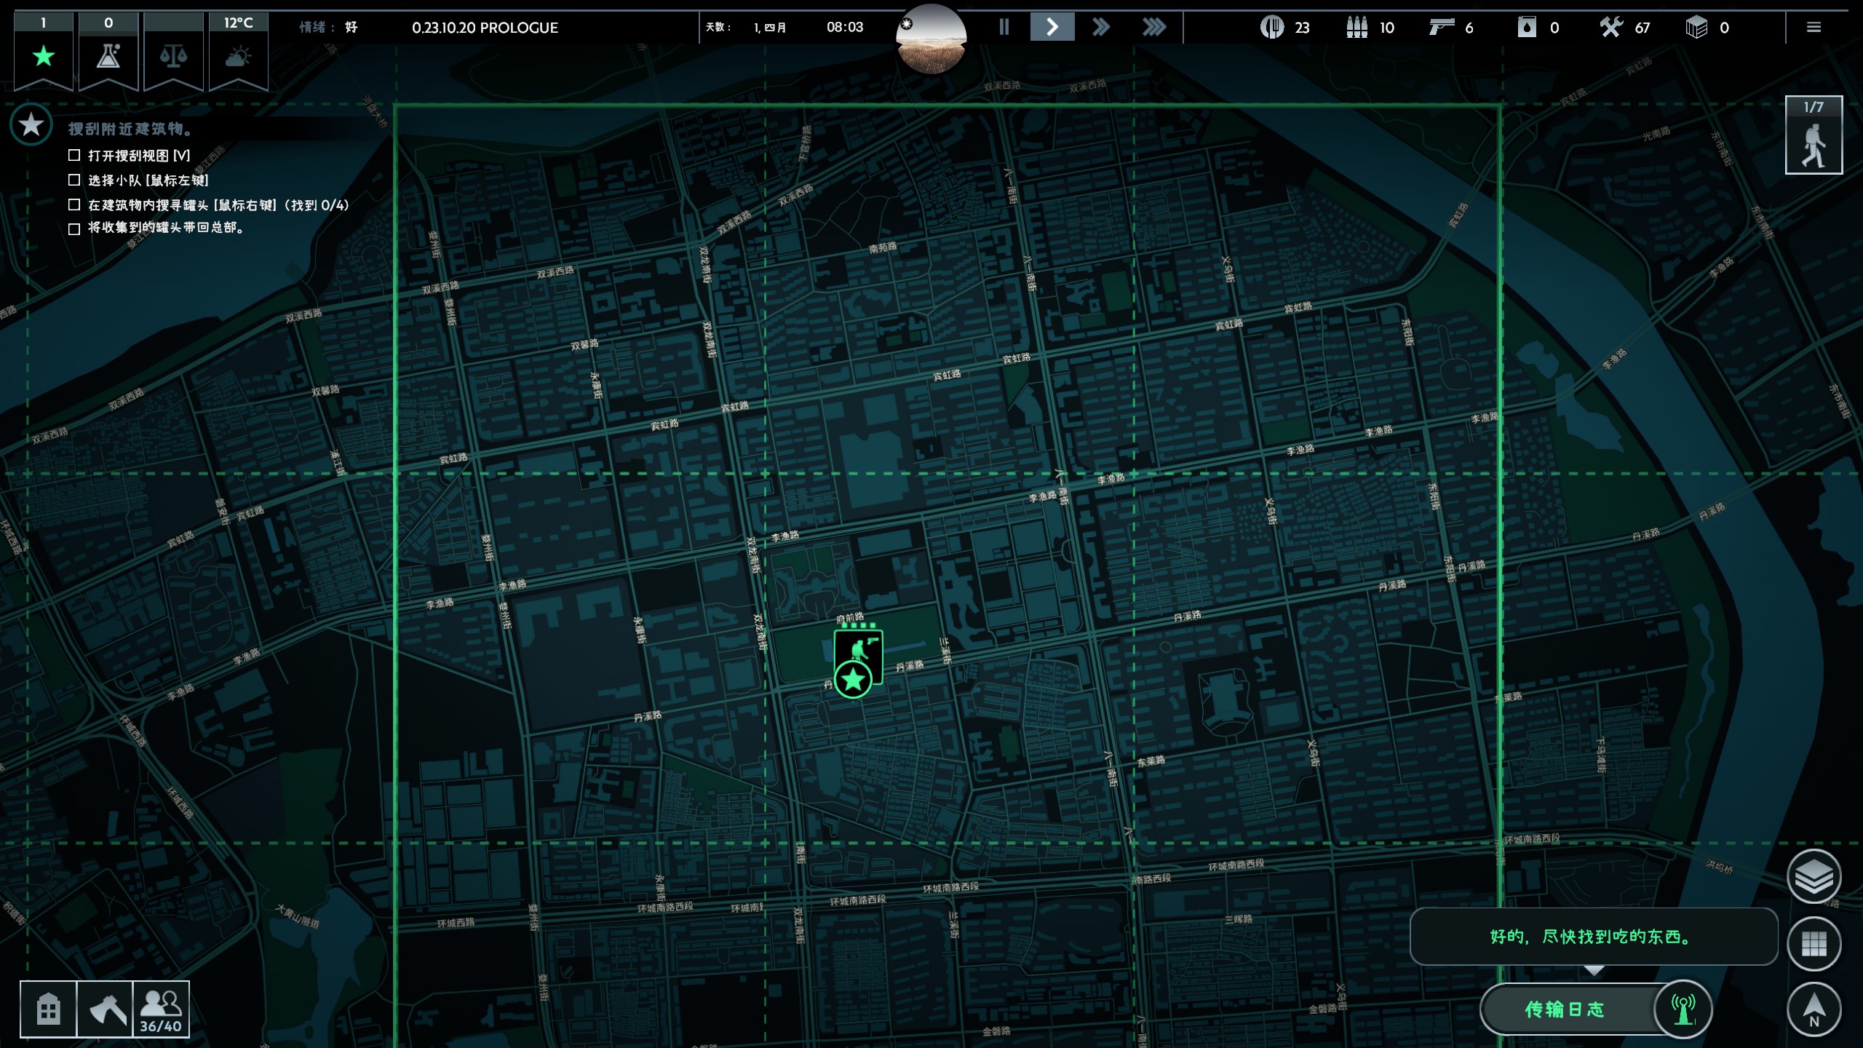Image resolution: width=1863 pixels, height=1048 pixels.
Task: Check the 选择小队 objective box
Action: pos(74,180)
